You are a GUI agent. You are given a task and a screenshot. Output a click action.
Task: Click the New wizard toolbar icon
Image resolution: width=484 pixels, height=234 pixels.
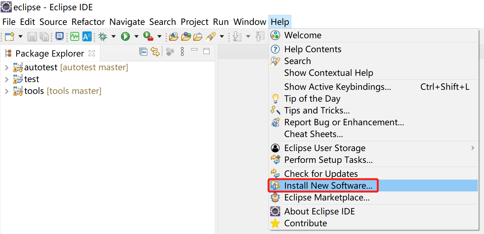coord(10,36)
